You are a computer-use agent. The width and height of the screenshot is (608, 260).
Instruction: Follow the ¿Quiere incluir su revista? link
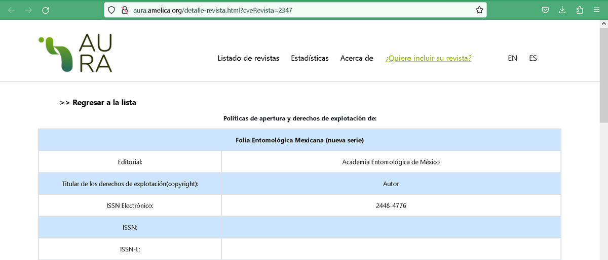click(x=428, y=58)
